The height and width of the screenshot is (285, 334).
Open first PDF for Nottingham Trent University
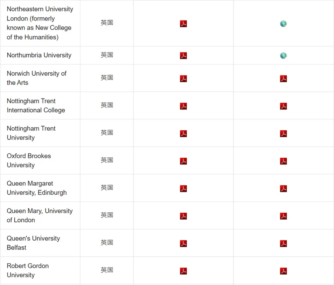coord(184,133)
